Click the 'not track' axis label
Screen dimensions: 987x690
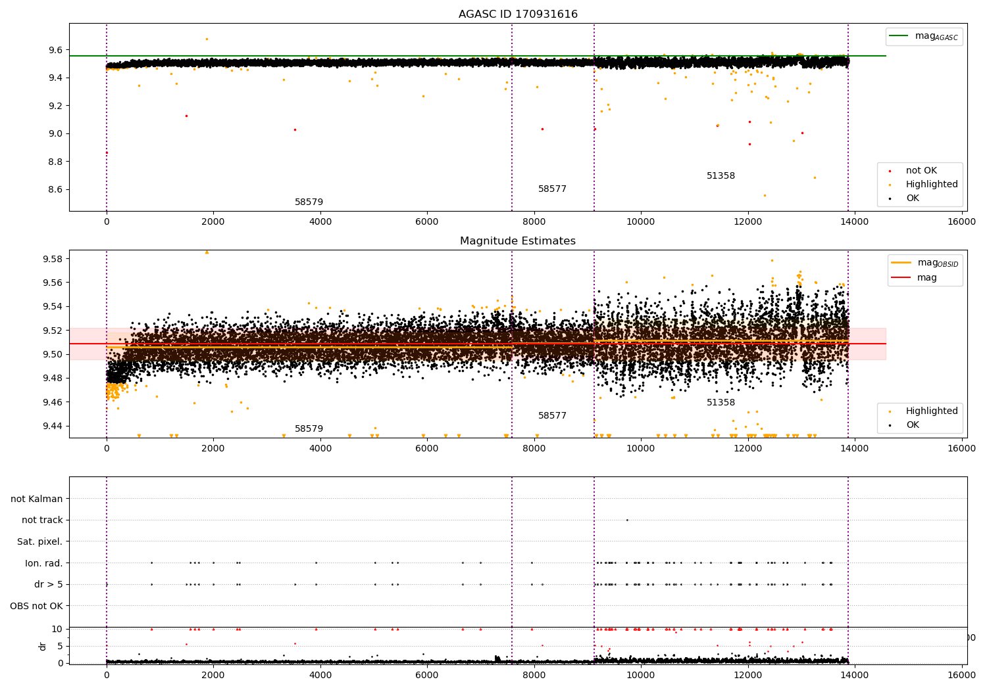coord(42,520)
